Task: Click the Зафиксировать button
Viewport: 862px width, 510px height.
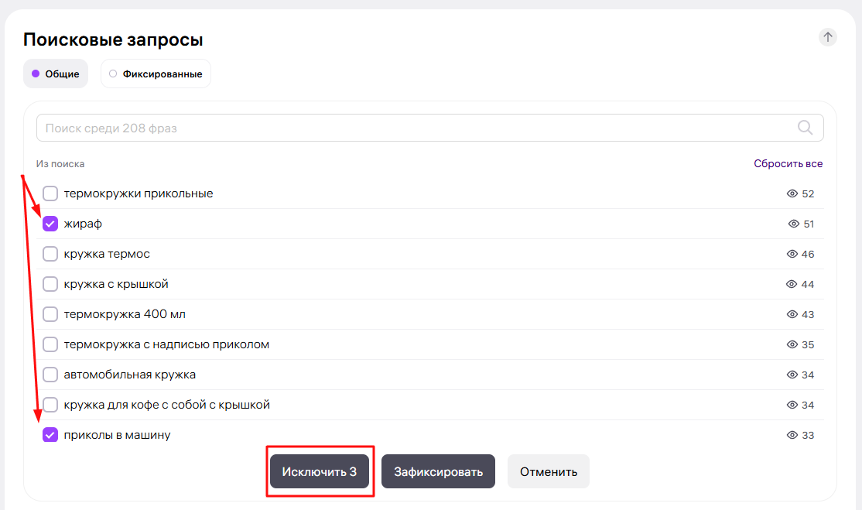Action: pos(438,471)
